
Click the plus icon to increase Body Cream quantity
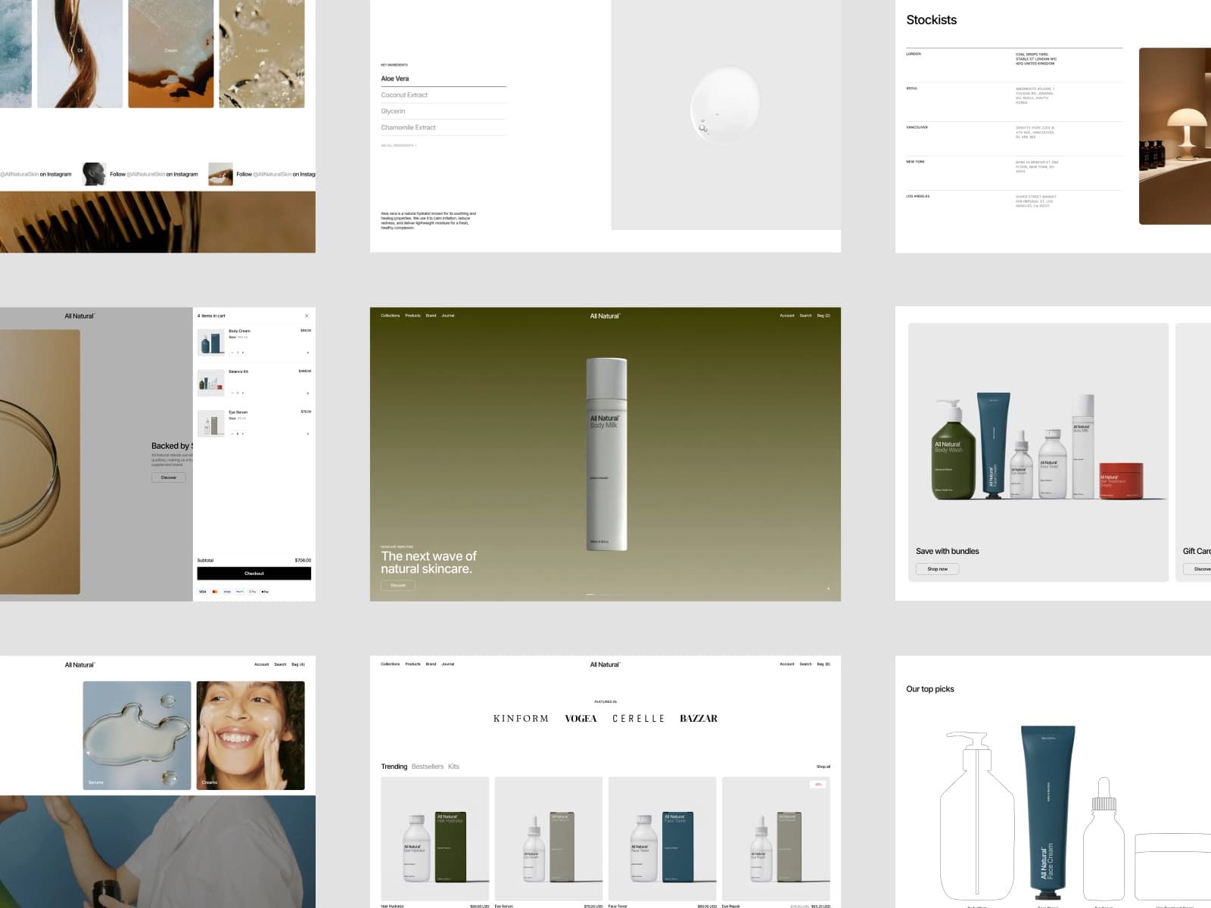tap(242, 353)
